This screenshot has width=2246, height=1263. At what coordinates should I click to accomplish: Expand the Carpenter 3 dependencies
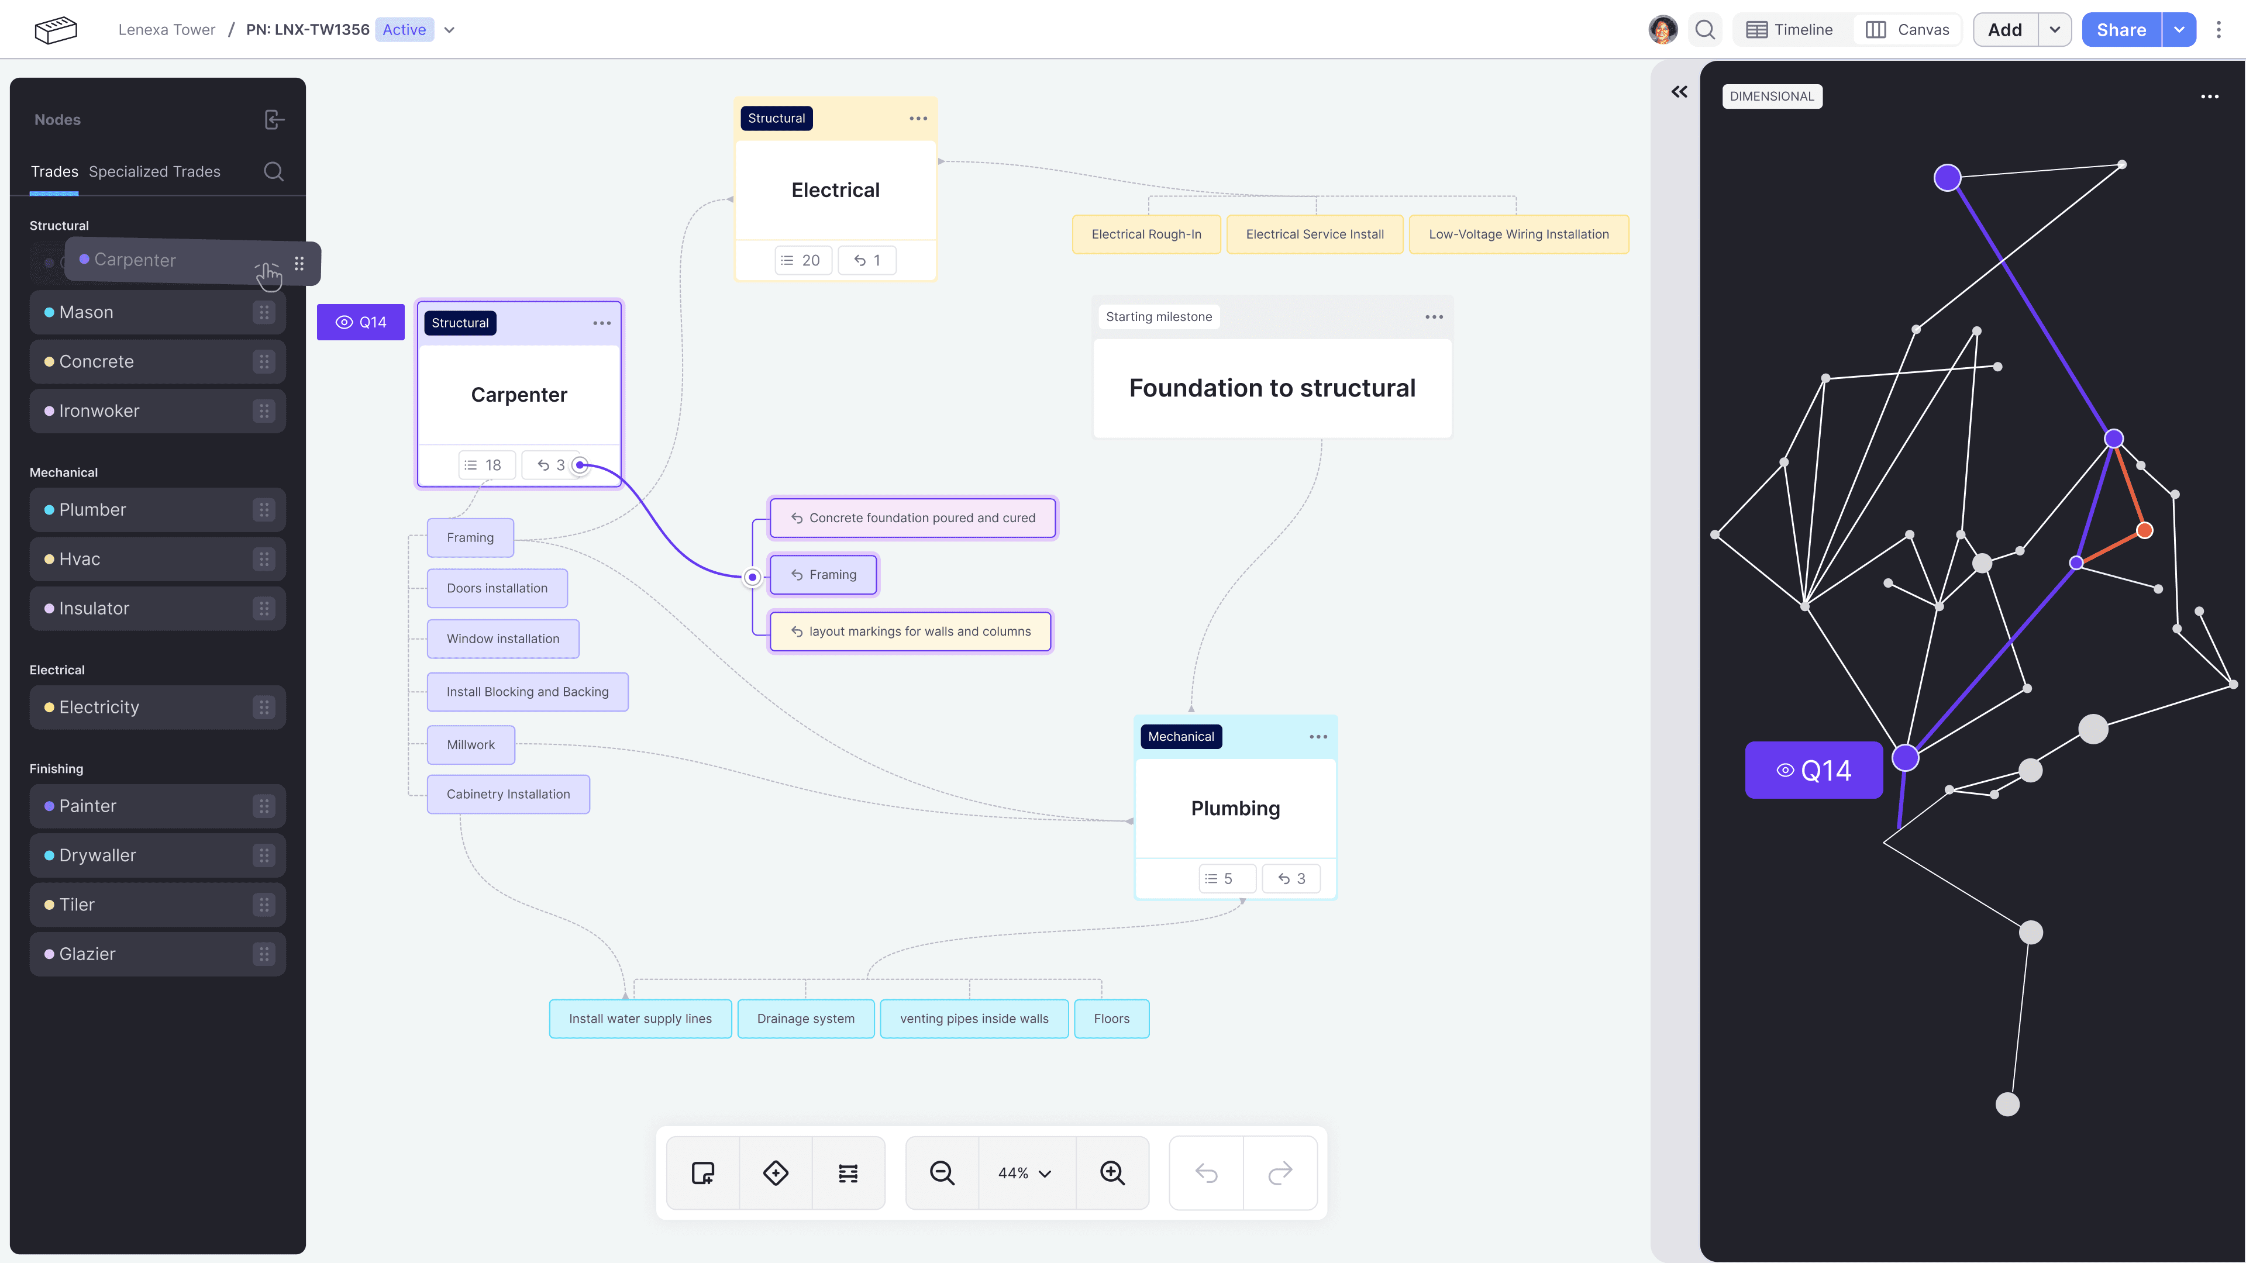click(x=550, y=465)
